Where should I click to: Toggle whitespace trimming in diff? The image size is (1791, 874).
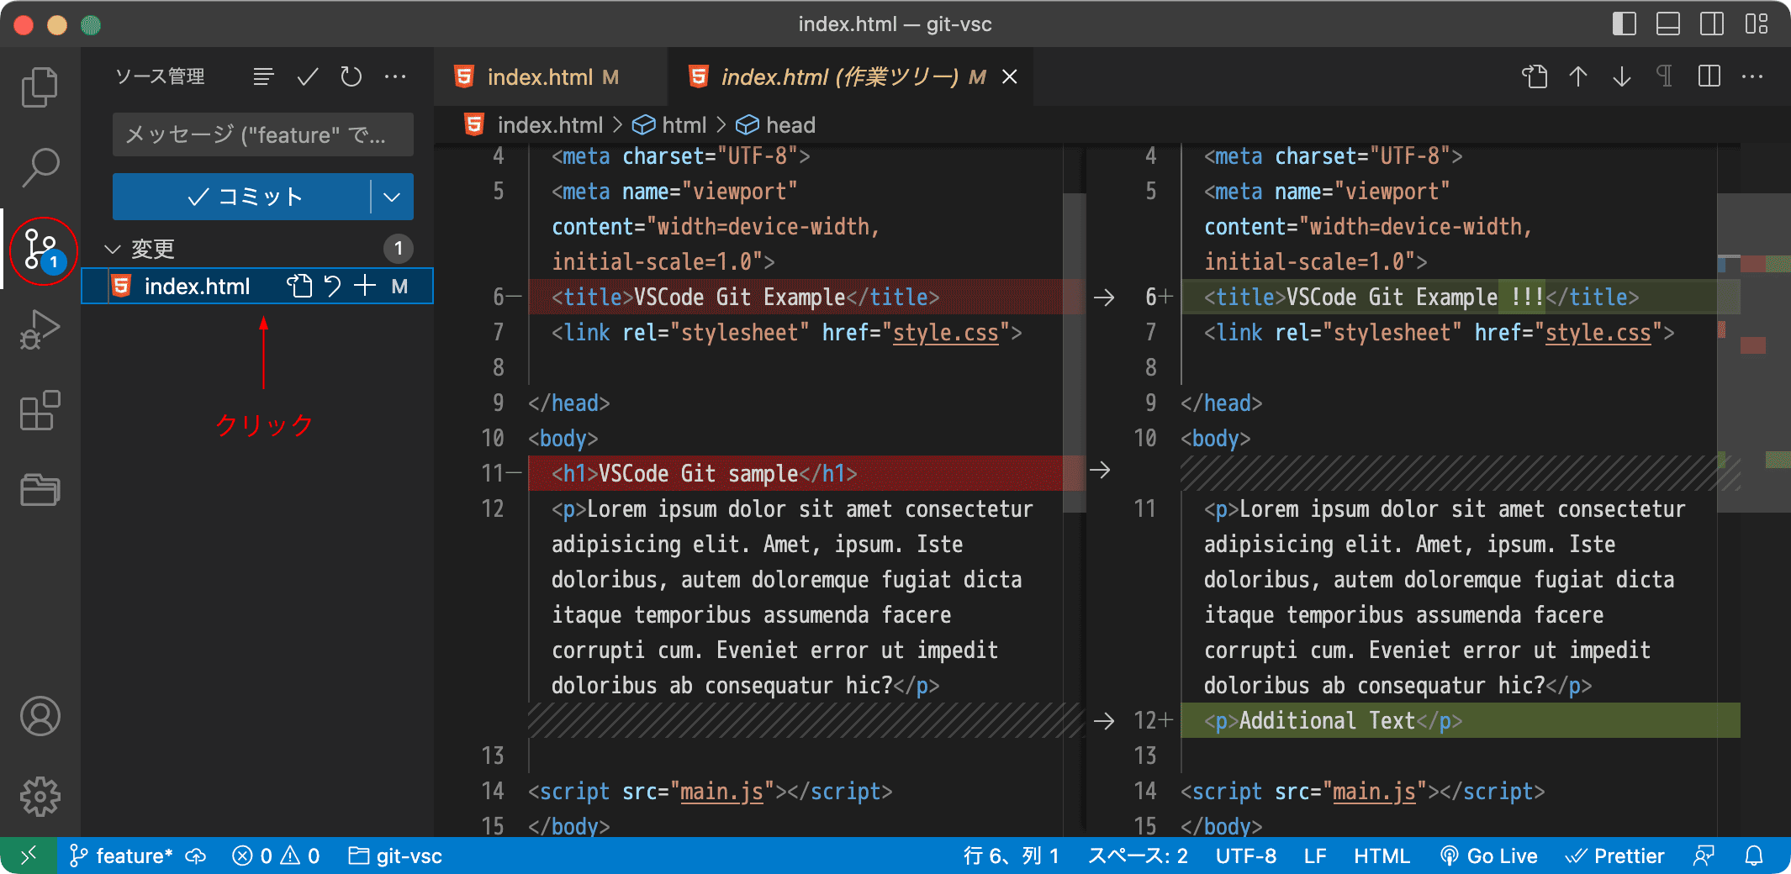pos(1664,76)
